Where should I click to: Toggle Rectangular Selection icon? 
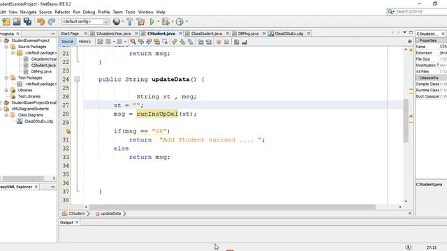point(165,42)
